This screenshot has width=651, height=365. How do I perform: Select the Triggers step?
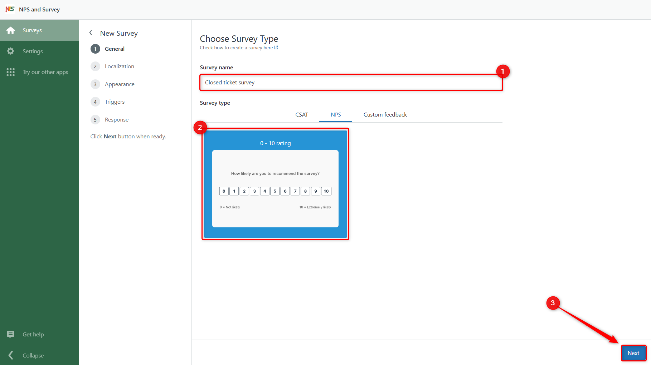tap(115, 102)
